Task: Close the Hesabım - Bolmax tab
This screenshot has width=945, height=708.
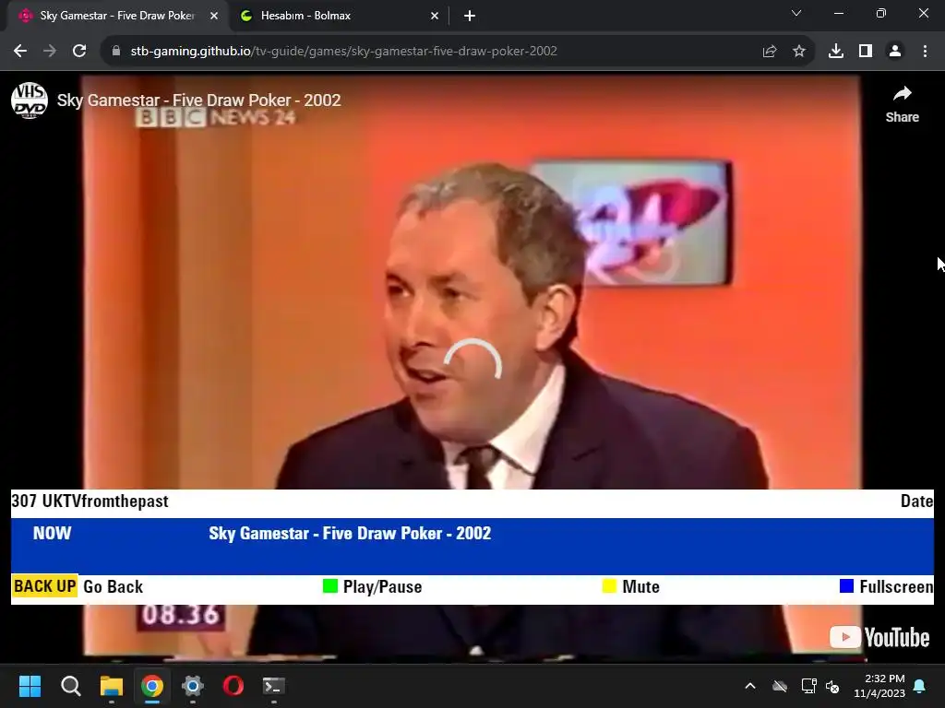Action: (x=435, y=16)
